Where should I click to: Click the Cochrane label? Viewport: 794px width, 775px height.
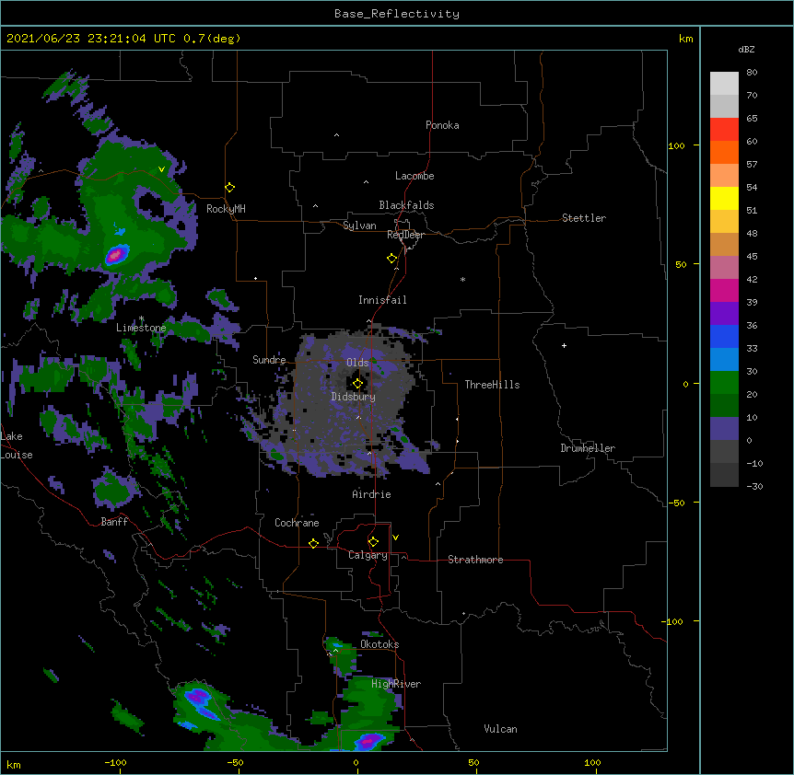pyautogui.click(x=297, y=523)
